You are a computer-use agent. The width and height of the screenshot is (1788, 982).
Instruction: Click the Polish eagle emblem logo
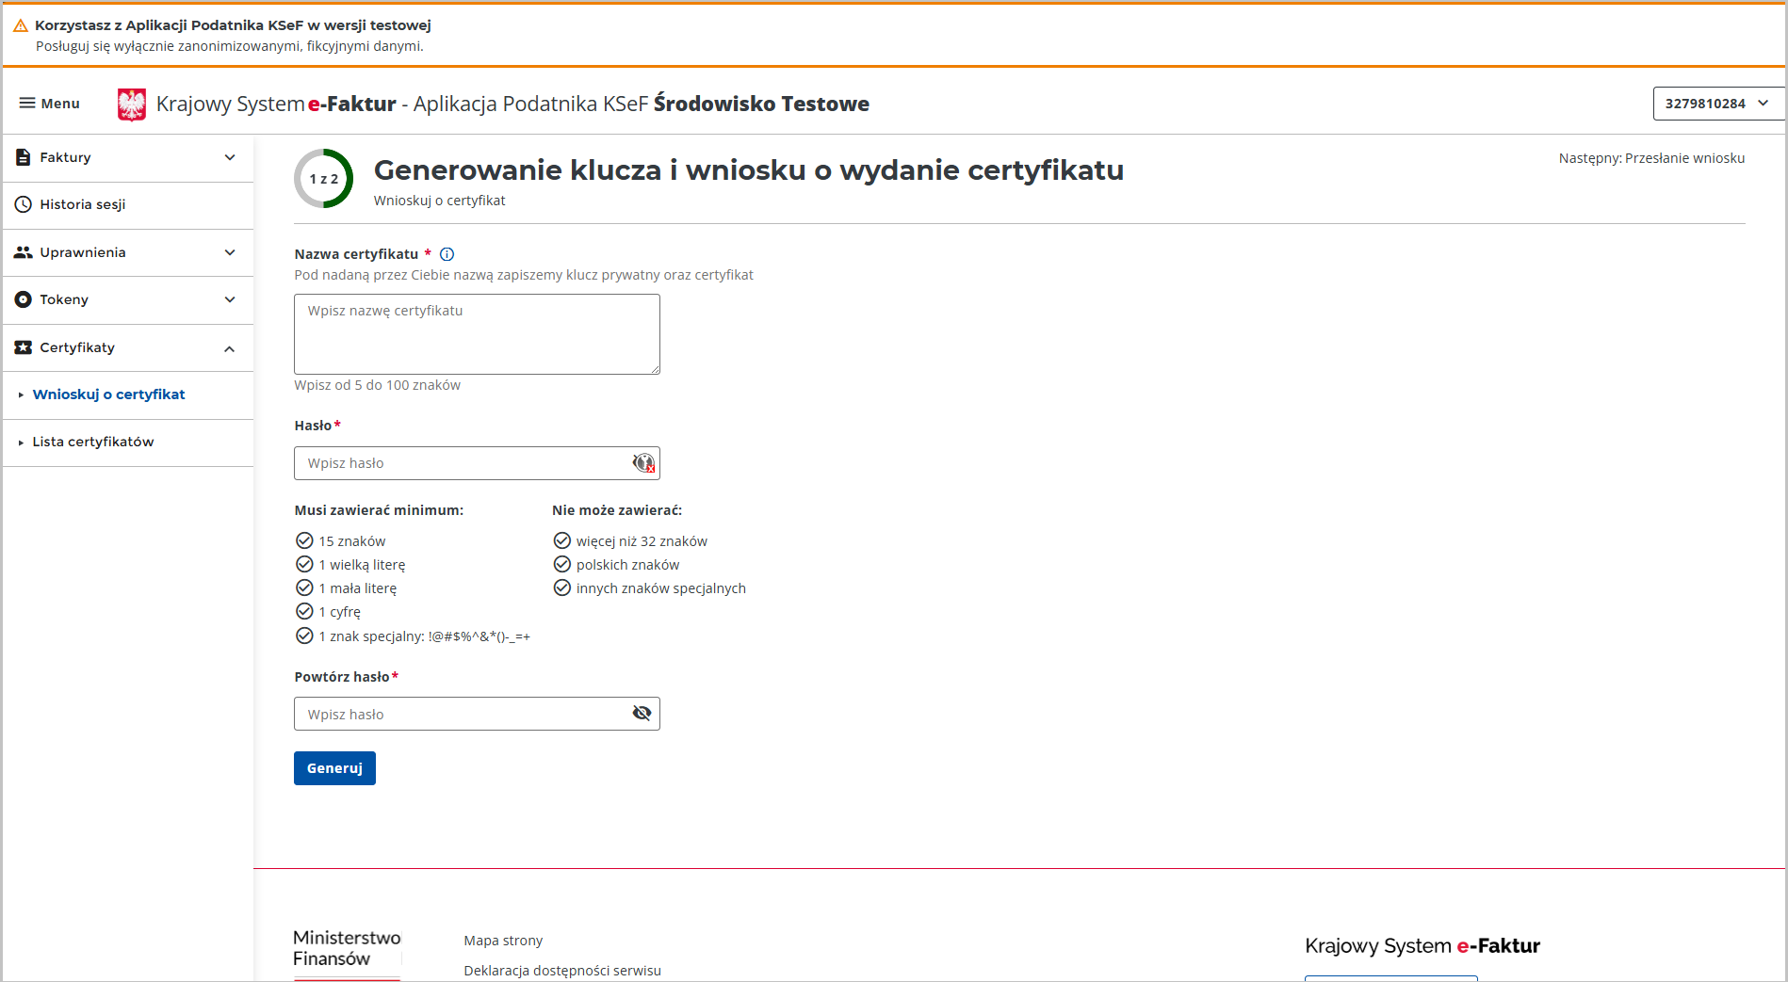click(132, 104)
